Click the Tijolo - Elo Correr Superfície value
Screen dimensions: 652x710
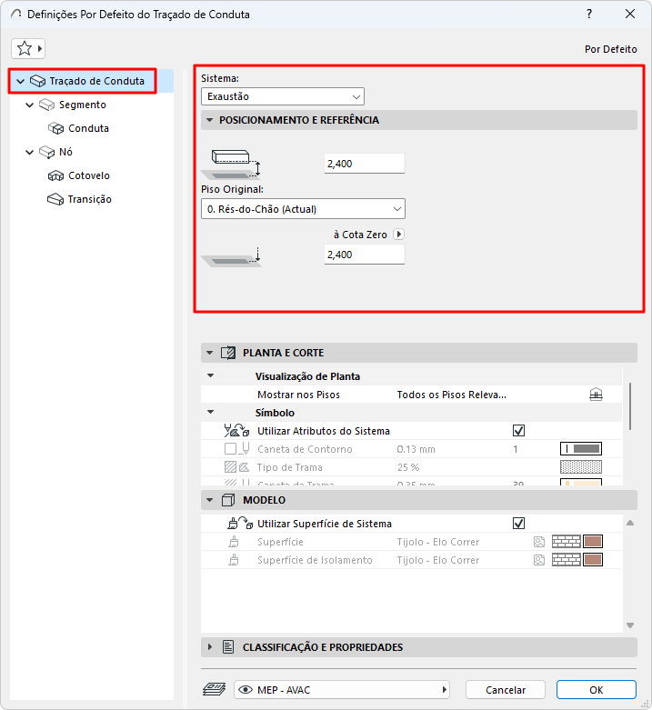coord(437,542)
